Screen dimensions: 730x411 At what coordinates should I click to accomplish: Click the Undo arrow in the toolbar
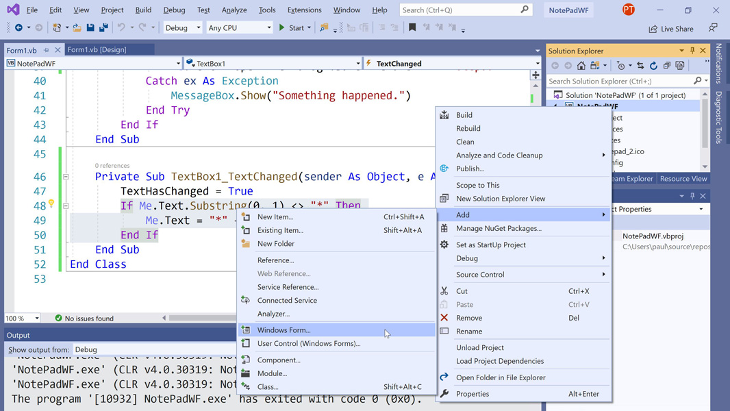pos(121,28)
